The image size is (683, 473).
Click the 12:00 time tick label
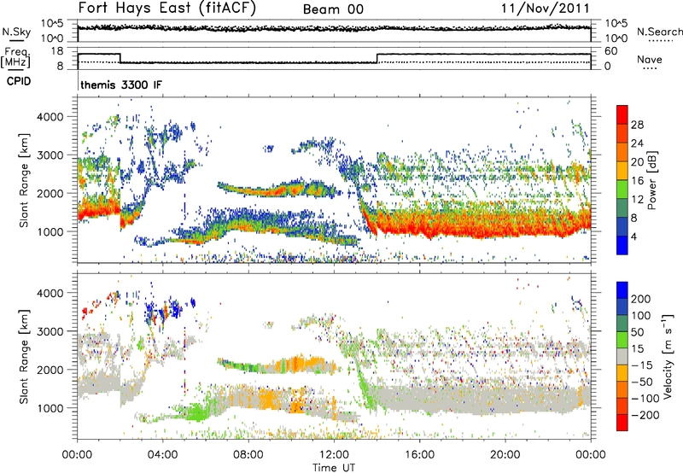pyautogui.click(x=334, y=455)
